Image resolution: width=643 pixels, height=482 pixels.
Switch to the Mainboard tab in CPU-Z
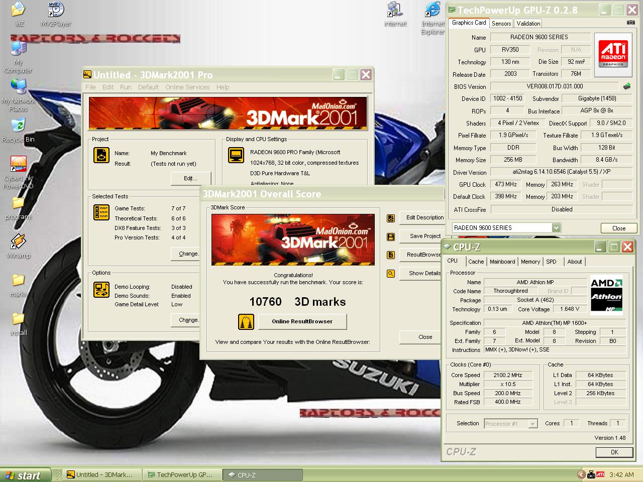click(x=502, y=262)
